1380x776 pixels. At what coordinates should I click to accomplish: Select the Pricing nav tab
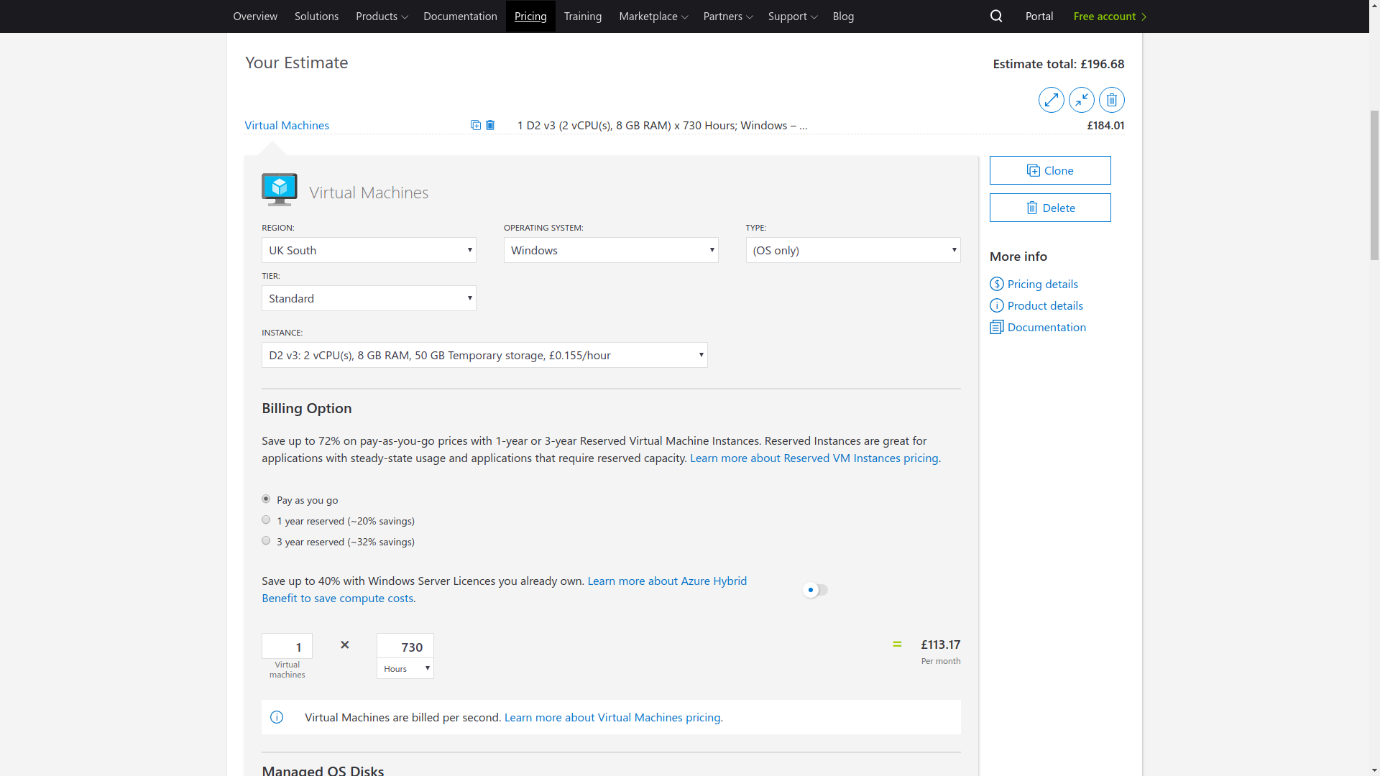pos(530,16)
